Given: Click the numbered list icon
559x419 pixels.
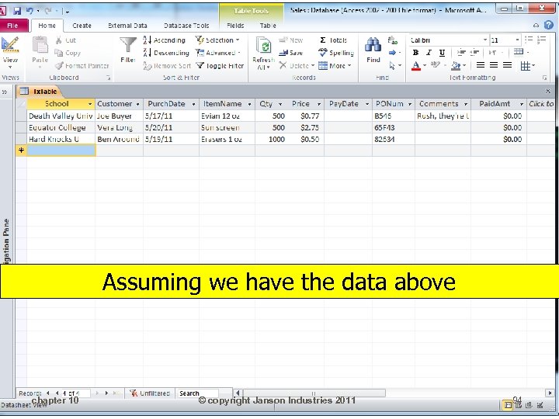Looking at the screenshot, I should coord(542,40).
